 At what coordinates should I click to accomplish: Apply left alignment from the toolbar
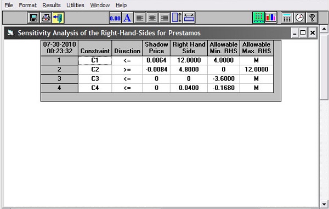(140, 18)
